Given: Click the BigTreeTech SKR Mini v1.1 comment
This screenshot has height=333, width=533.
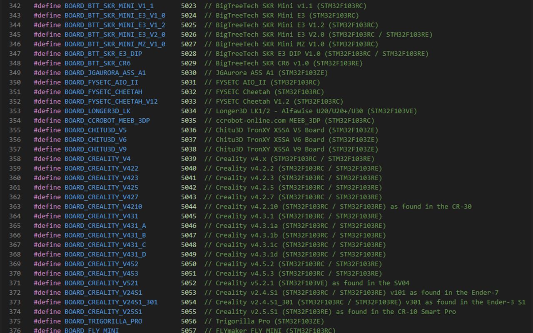Looking at the screenshot, I should [x=285, y=6].
